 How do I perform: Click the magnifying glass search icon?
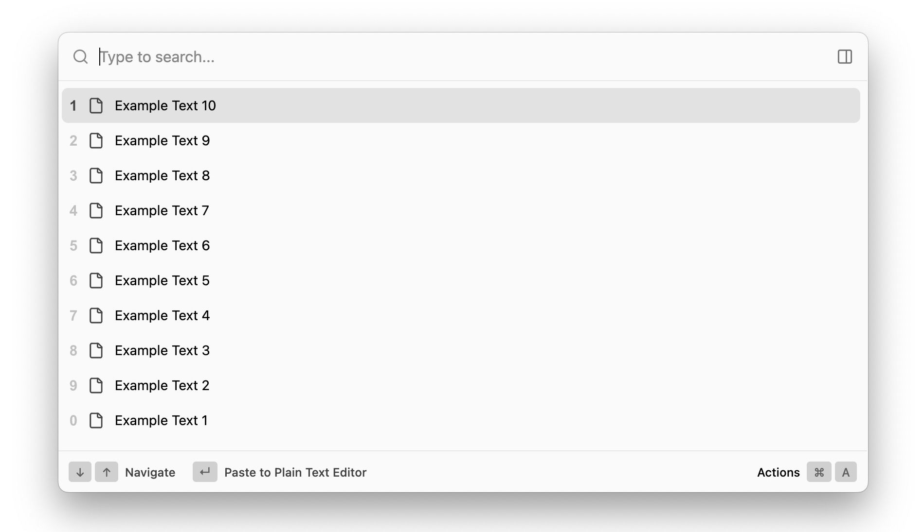(x=80, y=57)
